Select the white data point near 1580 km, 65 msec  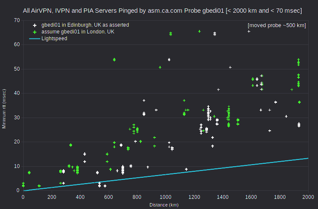click(249, 31)
